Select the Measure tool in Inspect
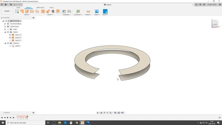The width and height of the screenshot is (222, 125). tap(88, 11)
